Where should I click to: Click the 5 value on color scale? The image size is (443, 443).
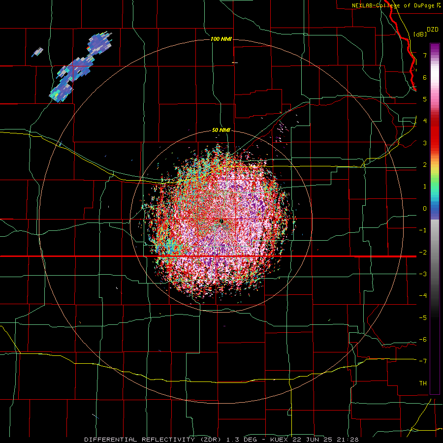tap(425, 99)
